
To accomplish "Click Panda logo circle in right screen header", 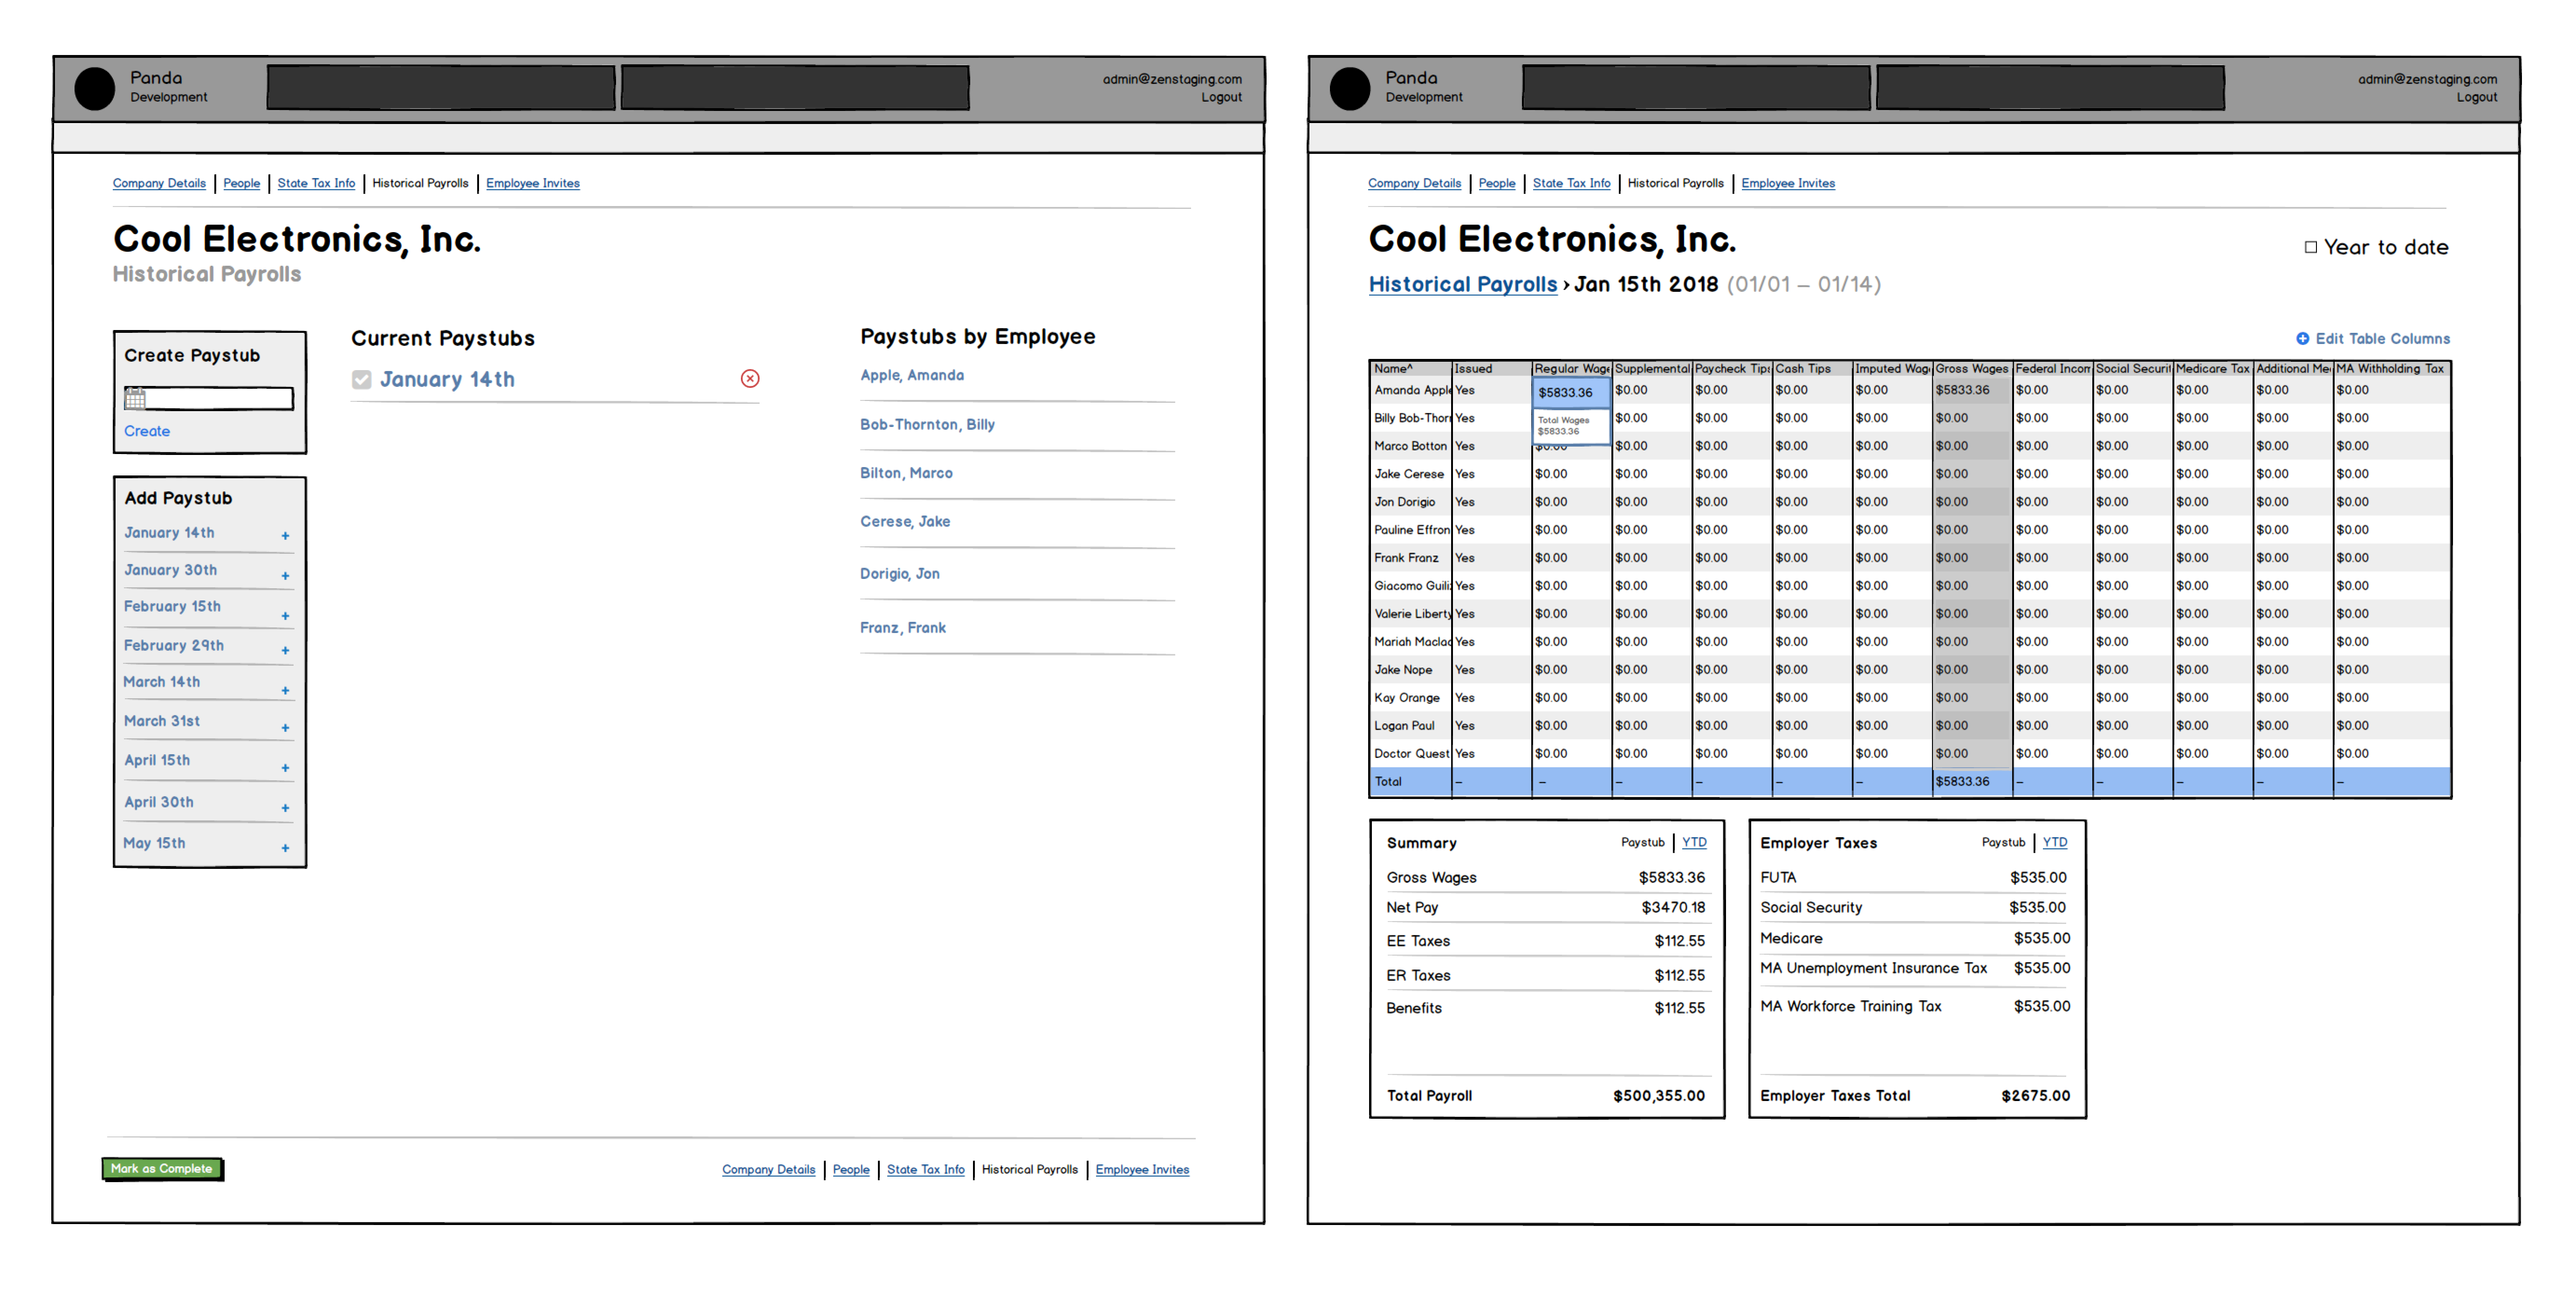I will click(1350, 89).
